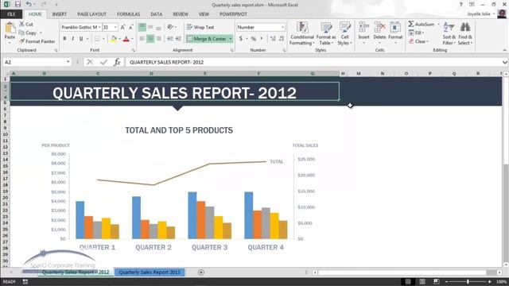Toggle Italic formatting
This screenshot has width=509, height=286.
pos(72,39)
